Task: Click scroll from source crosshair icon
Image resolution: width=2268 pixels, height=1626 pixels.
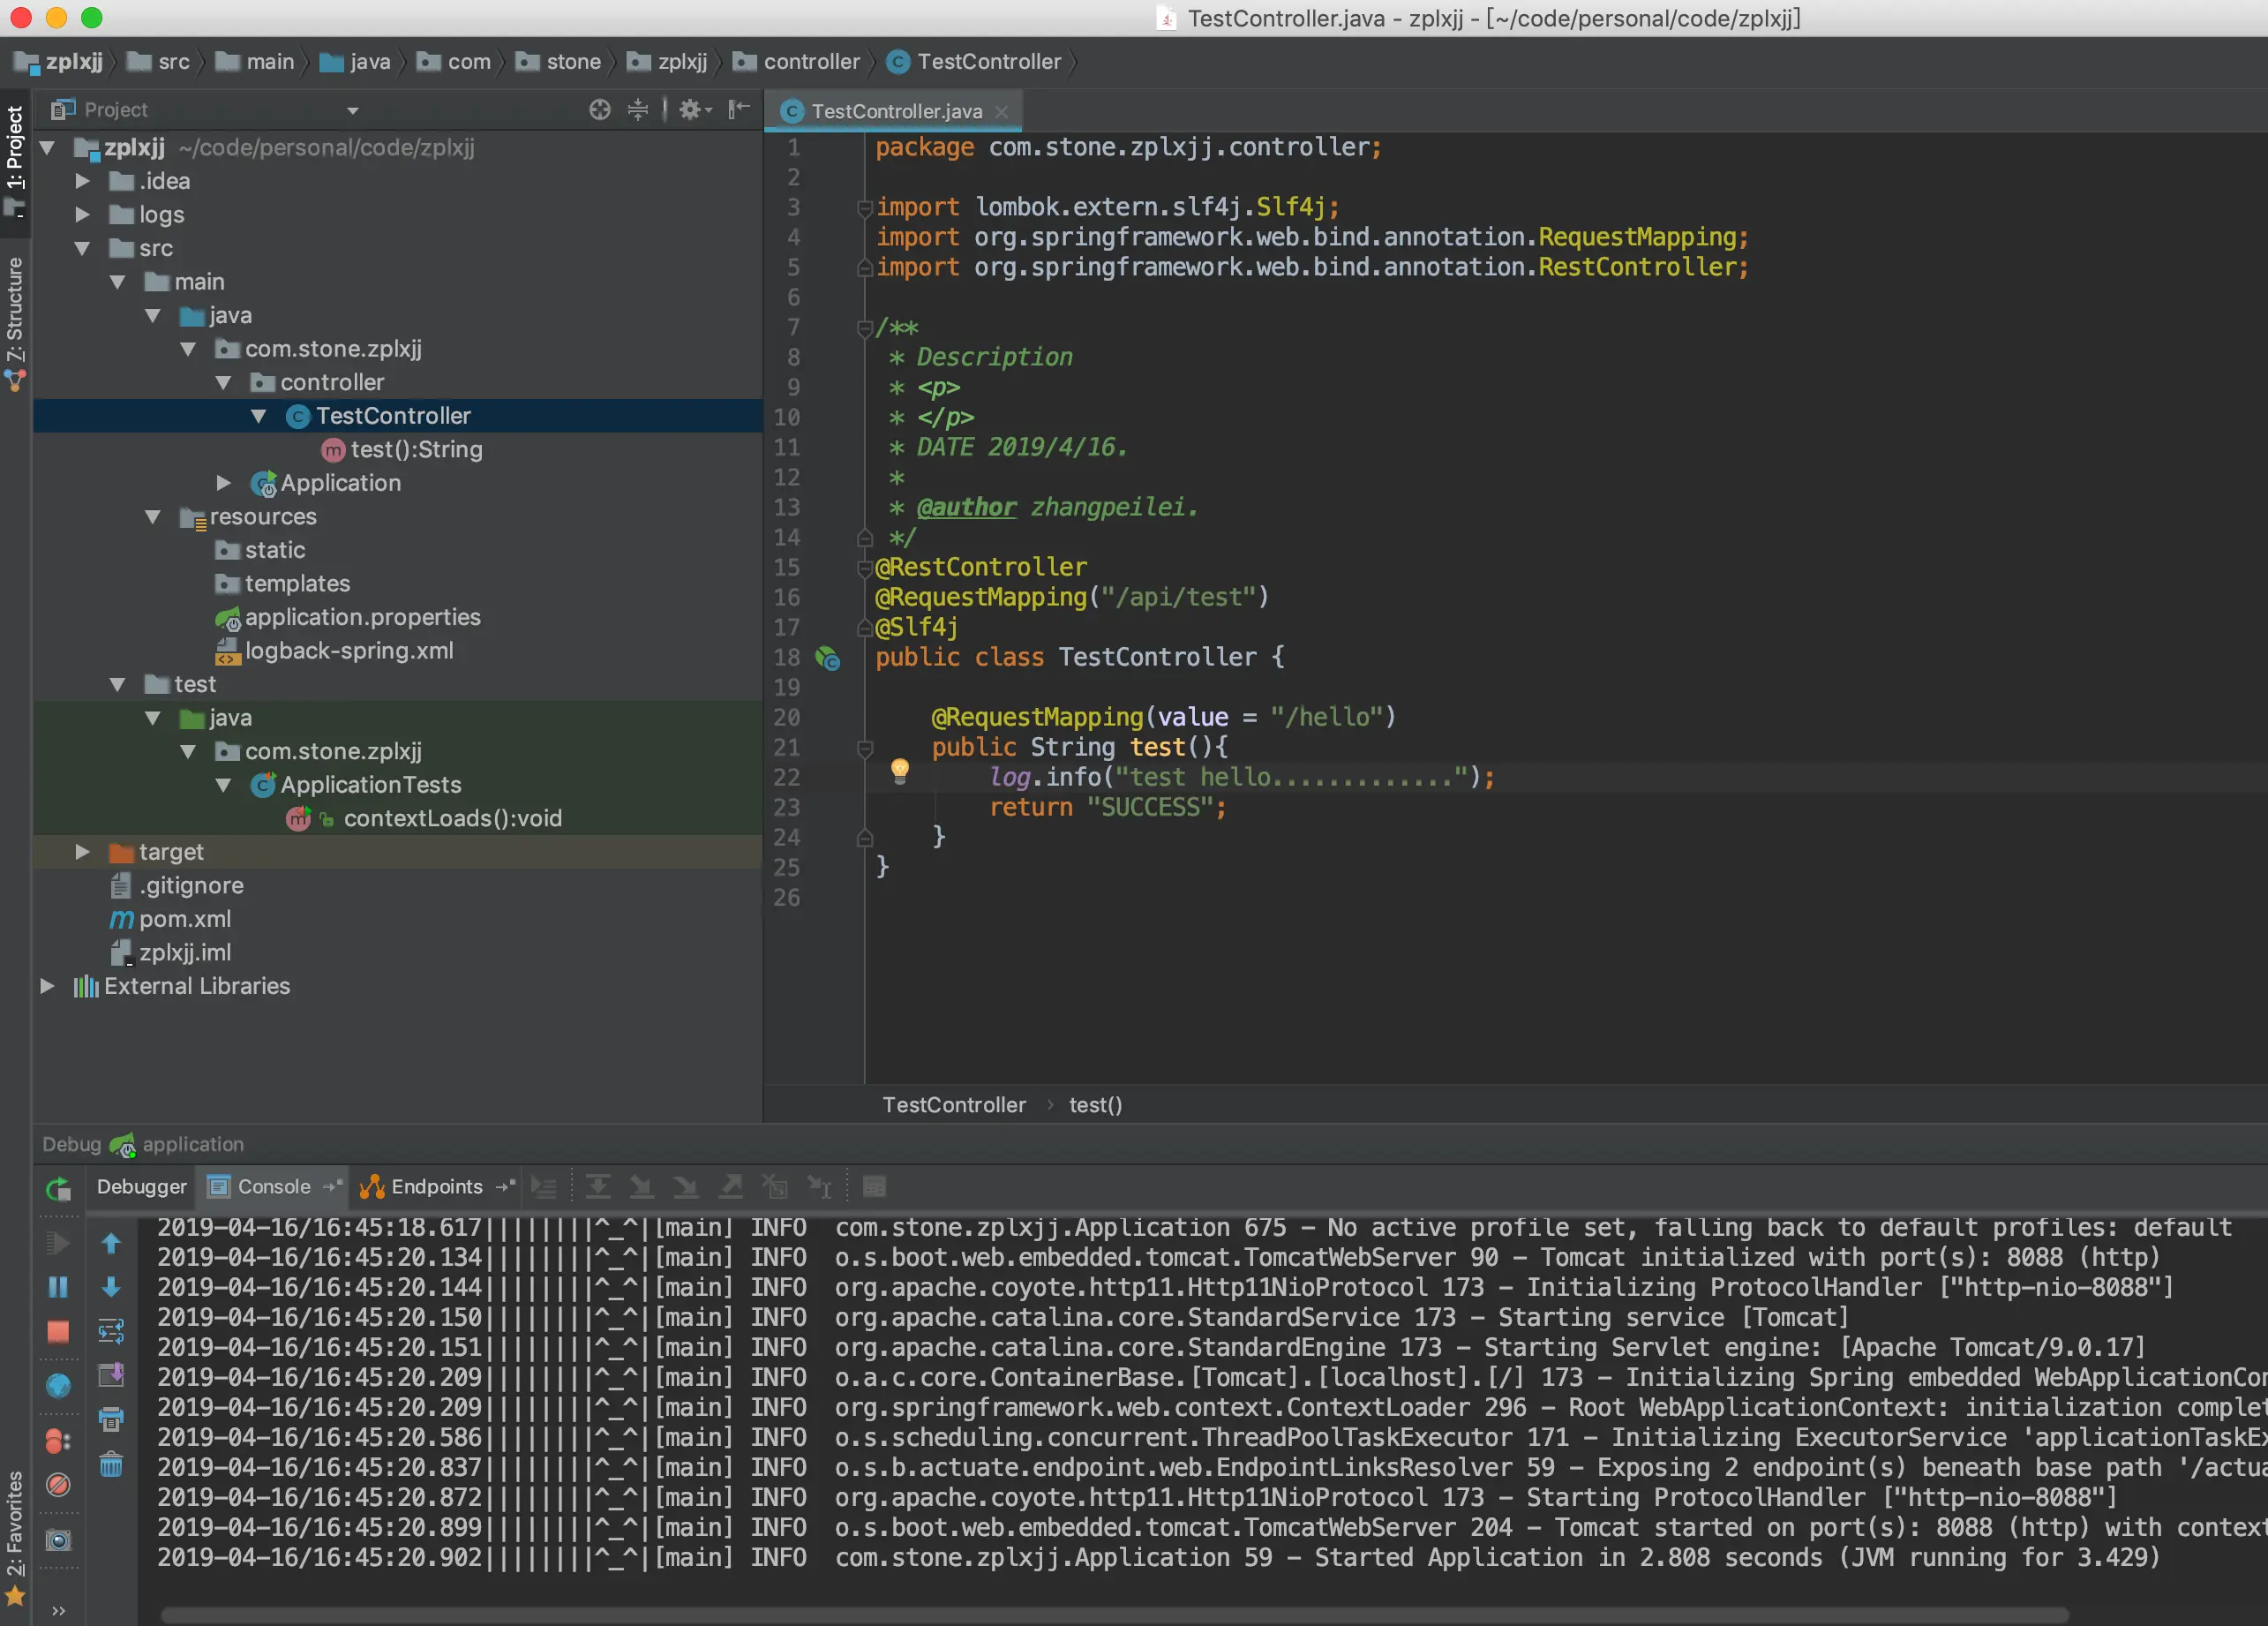Action: pyautogui.click(x=599, y=110)
